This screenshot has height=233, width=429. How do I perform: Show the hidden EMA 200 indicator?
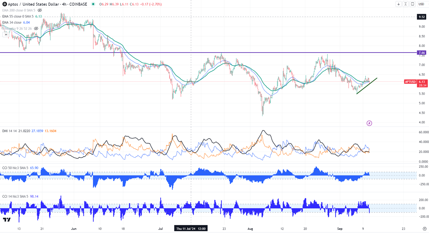[x=40, y=10]
